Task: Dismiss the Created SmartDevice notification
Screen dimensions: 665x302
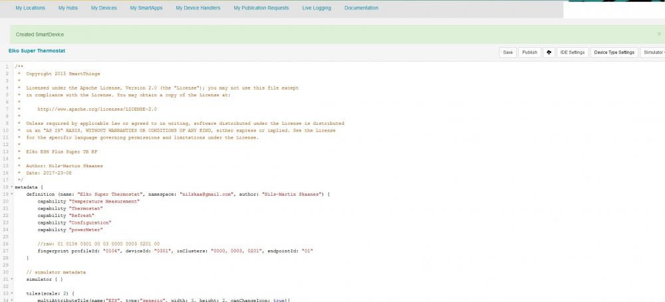Action: [659, 33]
